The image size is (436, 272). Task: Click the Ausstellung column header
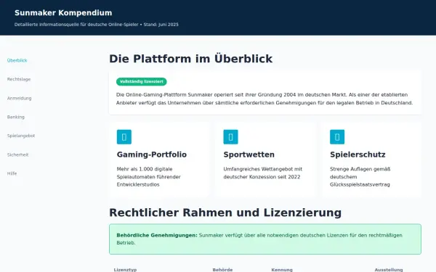(389, 270)
